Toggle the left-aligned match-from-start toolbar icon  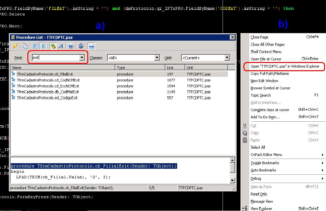pyautogui.click(x=35, y=46)
